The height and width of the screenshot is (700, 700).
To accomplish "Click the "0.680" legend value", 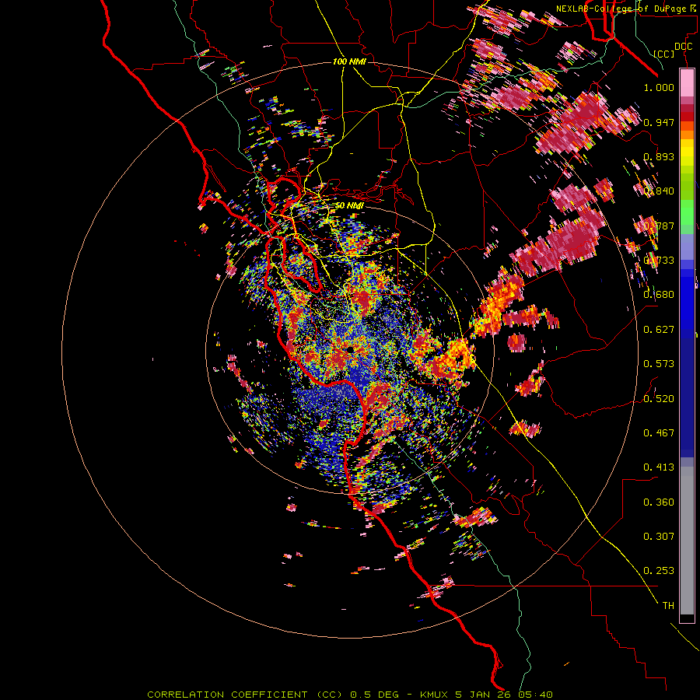I will point(659,295).
